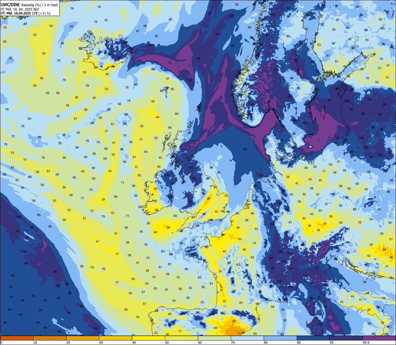Pick the darkest orange legend swatch below 10
Viewport: 396px width, 345px height.
pos(17,338)
